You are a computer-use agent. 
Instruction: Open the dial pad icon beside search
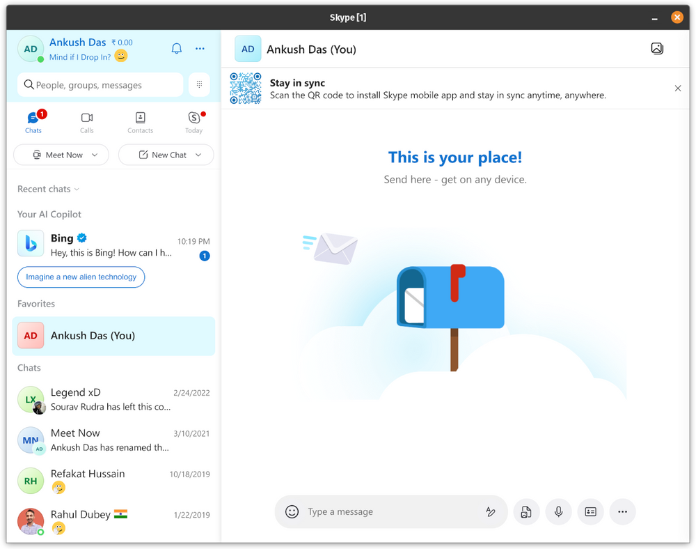coord(199,84)
